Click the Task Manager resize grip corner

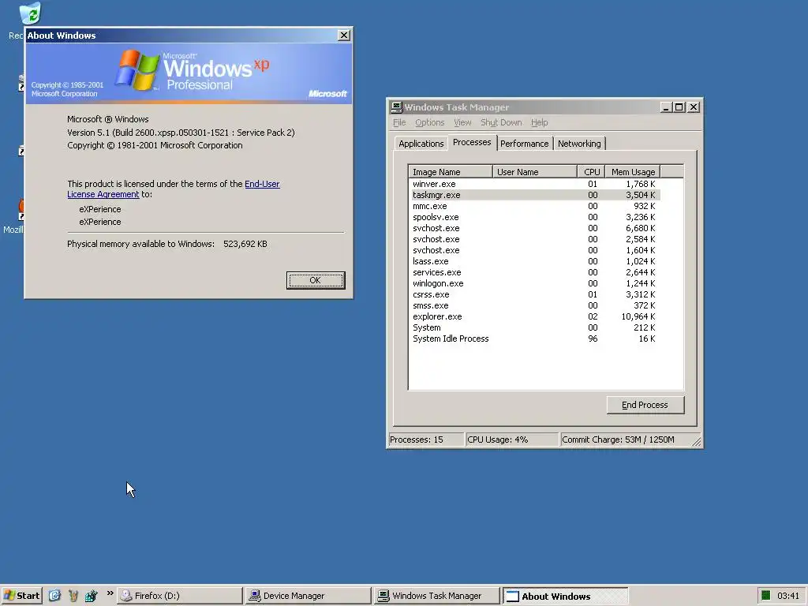(696, 442)
